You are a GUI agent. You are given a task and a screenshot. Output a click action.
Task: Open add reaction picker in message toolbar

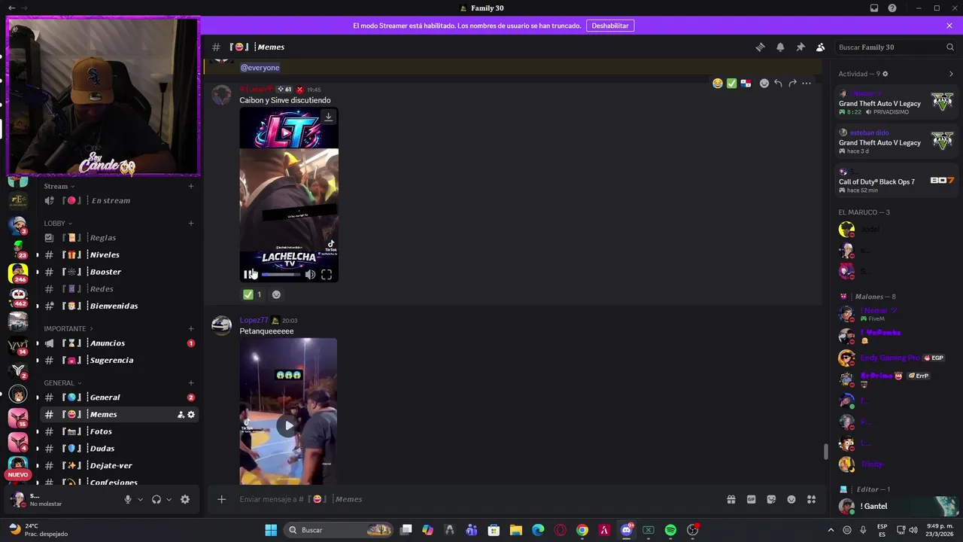[x=764, y=84]
